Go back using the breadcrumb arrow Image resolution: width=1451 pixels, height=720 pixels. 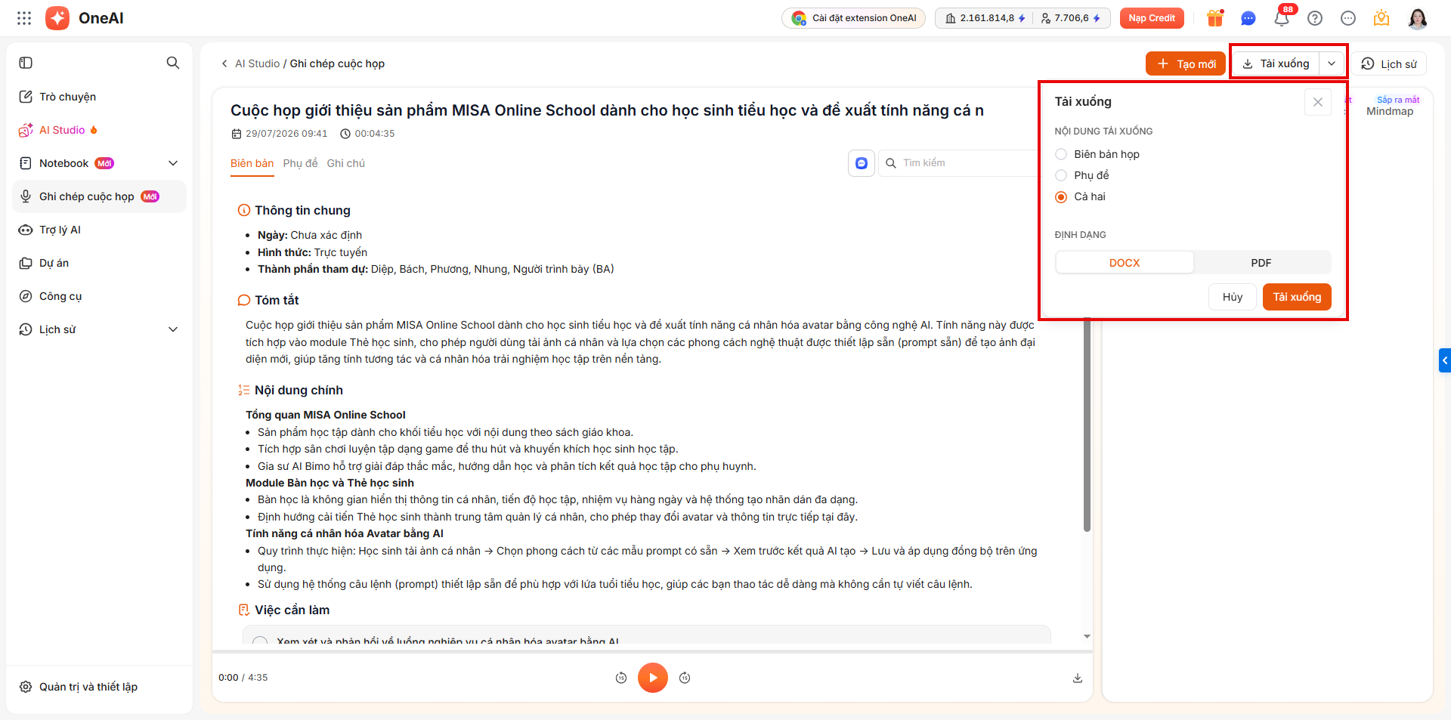pyautogui.click(x=224, y=63)
